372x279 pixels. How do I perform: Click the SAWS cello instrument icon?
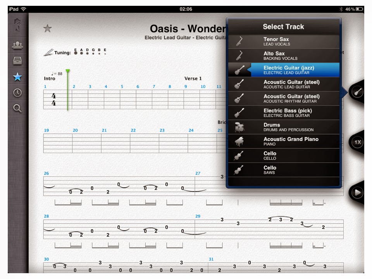[x=239, y=170]
